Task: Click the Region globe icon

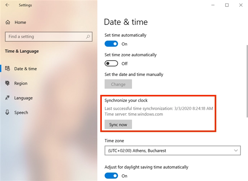Action: pyautogui.click(x=7, y=83)
